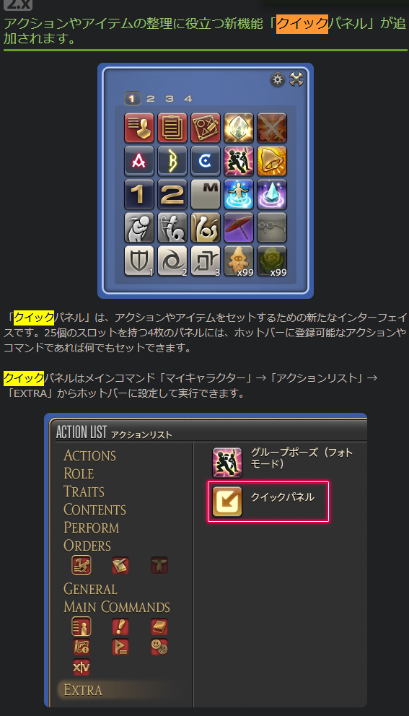Click the Group Pose photo mode icon
The width and height of the screenshot is (409, 716).
pyautogui.click(x=227, y=463)
